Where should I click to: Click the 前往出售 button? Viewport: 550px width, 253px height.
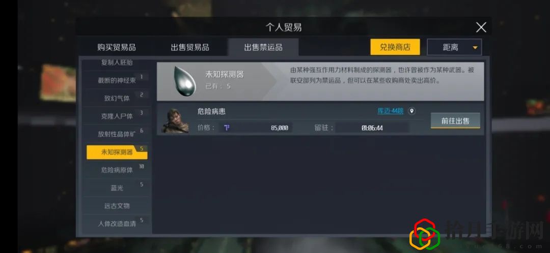pos(455,121)
